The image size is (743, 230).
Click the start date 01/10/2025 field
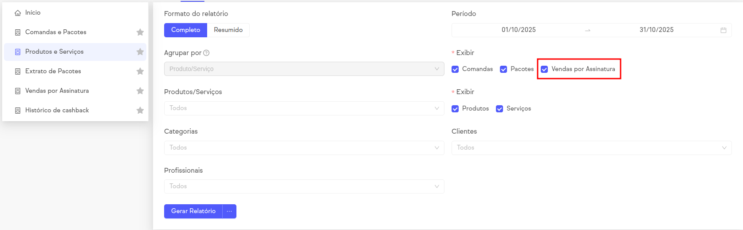click(519, 30)
